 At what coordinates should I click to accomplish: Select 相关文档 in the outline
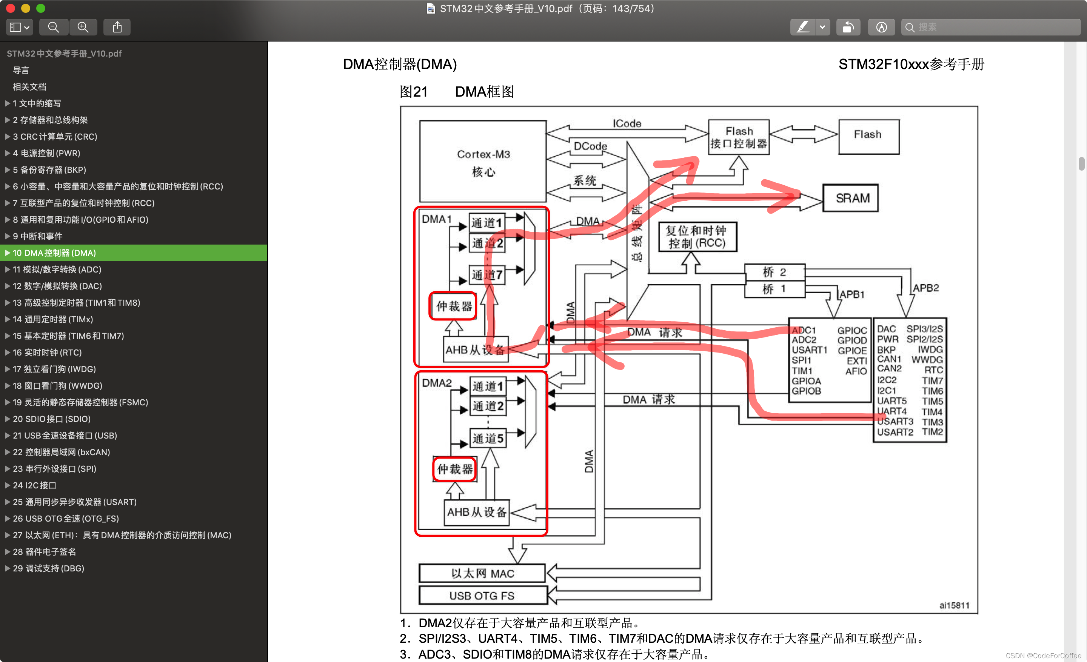[x=29, y=87]
